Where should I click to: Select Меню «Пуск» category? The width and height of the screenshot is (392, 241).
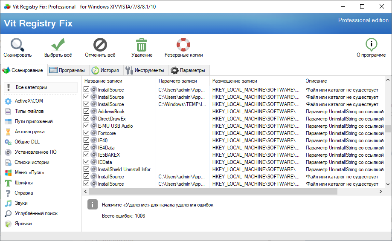pos(24,172)
